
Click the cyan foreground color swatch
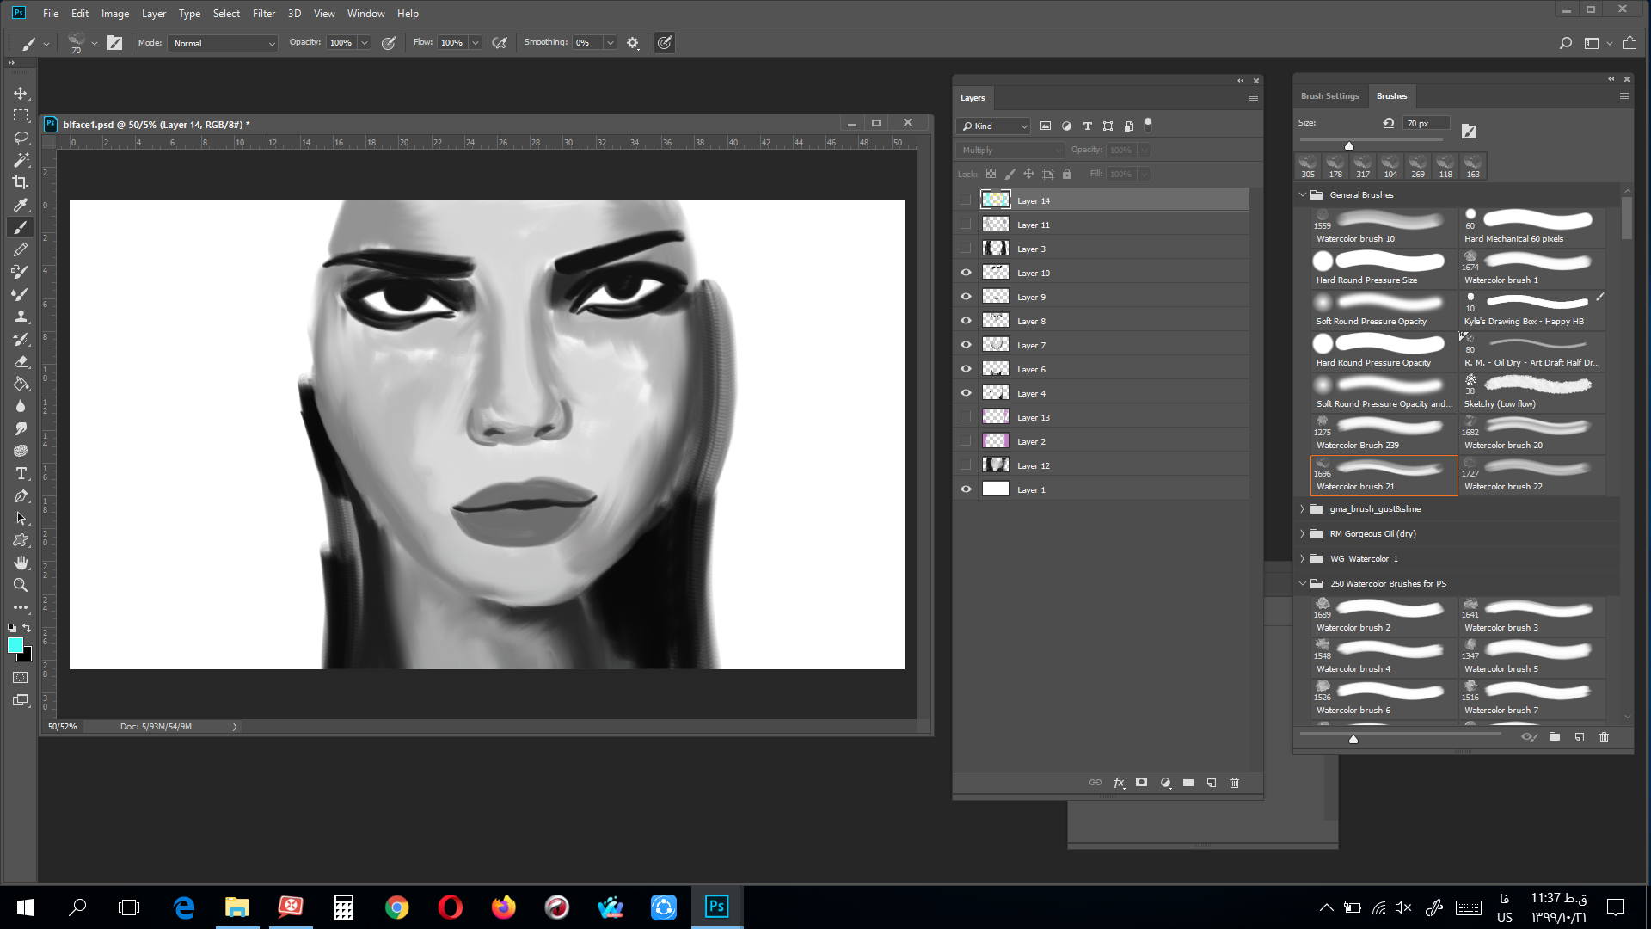point(15,645)
